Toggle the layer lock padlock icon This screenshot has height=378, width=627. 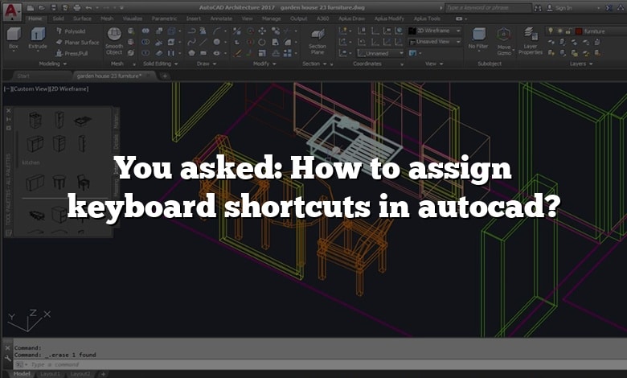(x=568, y=31)
